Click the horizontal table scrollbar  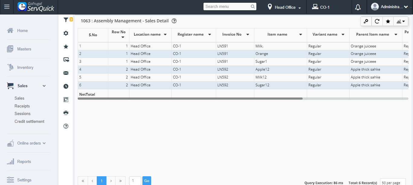pyautogui.click(x=190, y=98)
